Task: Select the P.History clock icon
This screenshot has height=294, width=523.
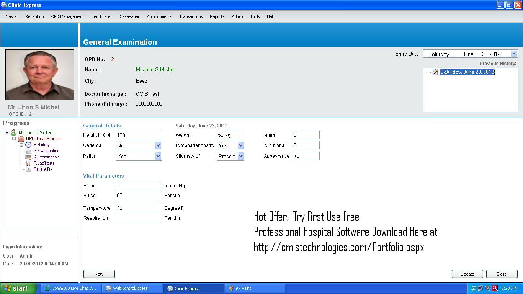Action: [28, 145]
